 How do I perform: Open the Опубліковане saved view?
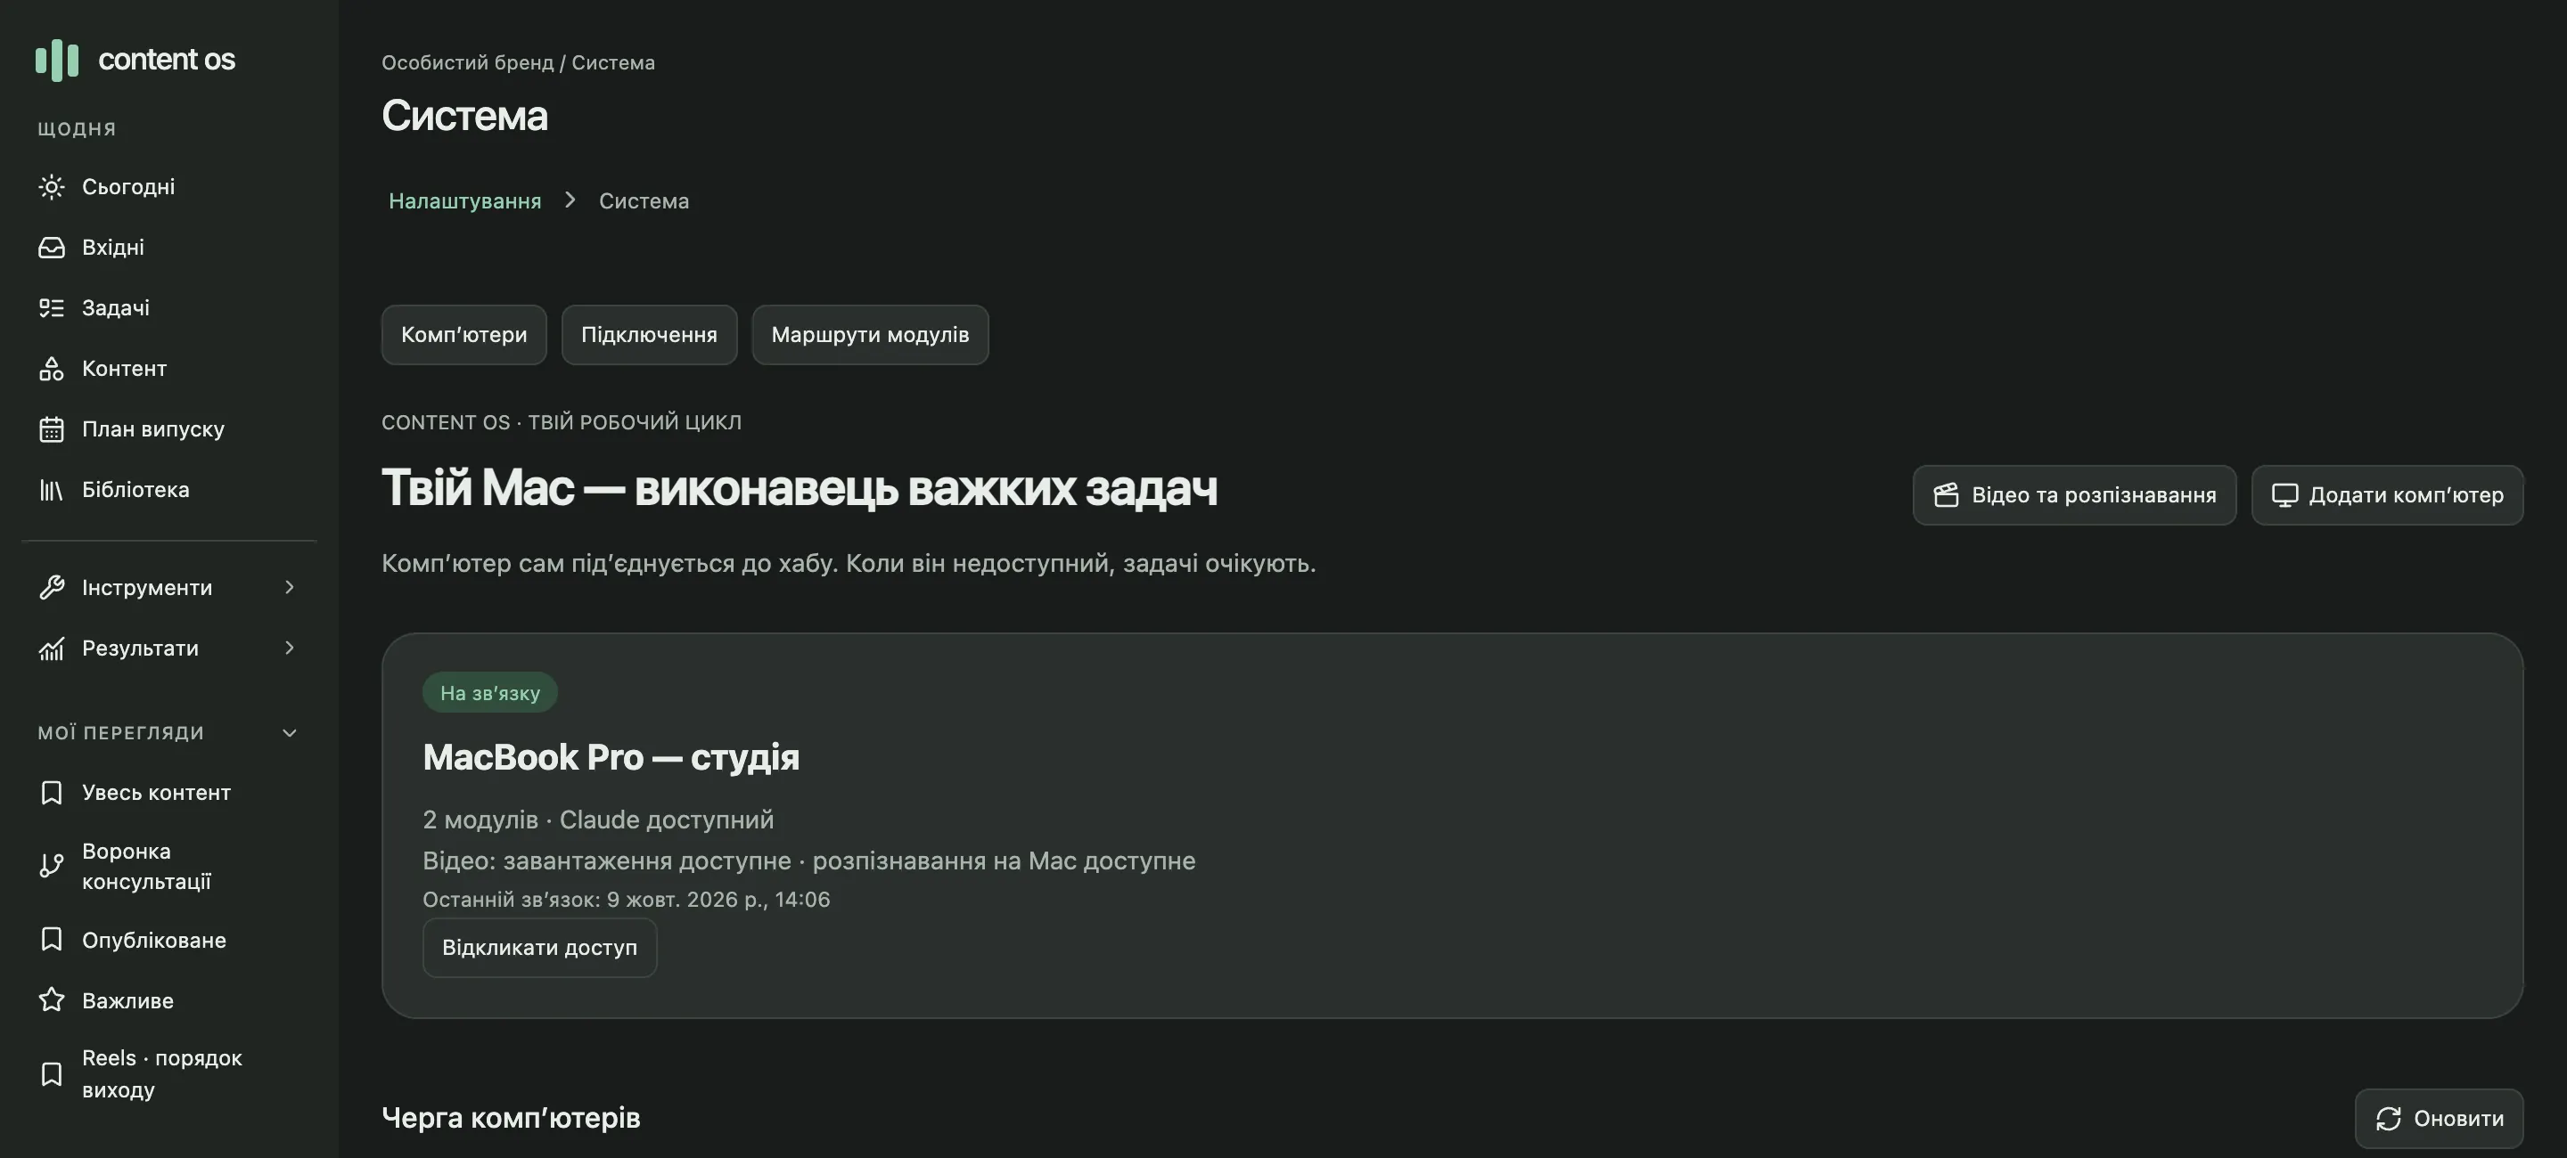click(168, 940)
